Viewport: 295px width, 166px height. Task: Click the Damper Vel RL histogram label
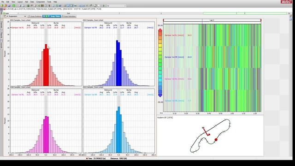[18, 95]
